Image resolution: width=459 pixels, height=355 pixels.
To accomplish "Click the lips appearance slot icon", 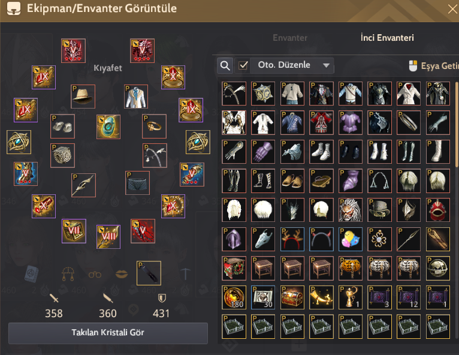I will tap(122, 275).
